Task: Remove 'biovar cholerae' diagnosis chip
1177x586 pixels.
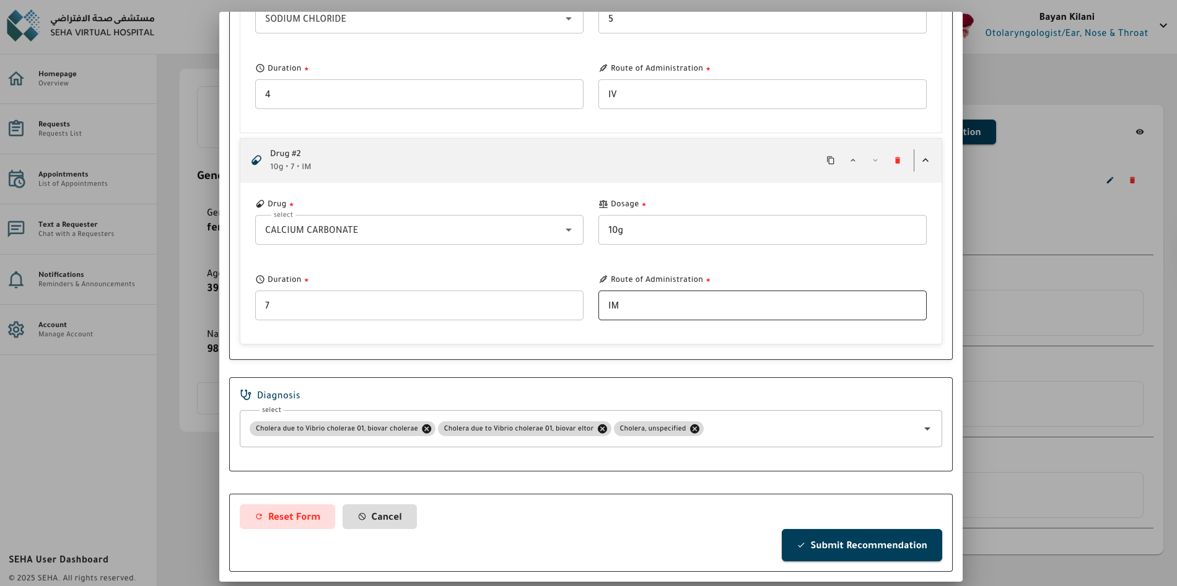Action: [x=427, y=429]
